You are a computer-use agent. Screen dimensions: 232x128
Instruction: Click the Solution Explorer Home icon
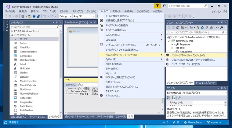pyautogui.click(x=178, y=28)
